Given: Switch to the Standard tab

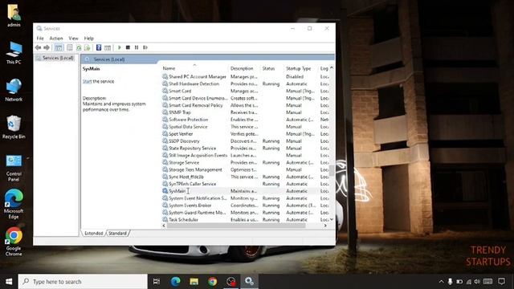Looking at the screenshot, I should pyautogui.click(x=117, y=234).
